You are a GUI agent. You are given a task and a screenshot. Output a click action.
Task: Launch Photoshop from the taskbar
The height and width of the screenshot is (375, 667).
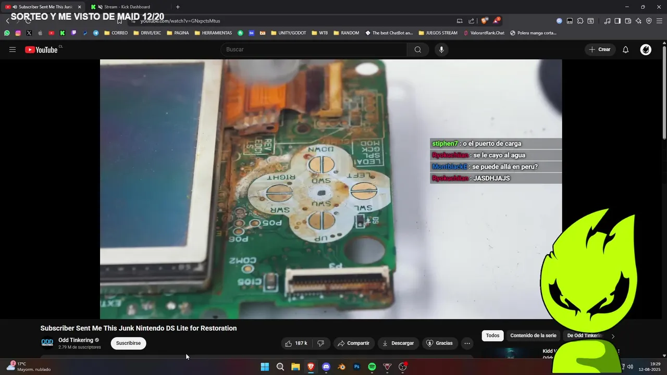357,367
